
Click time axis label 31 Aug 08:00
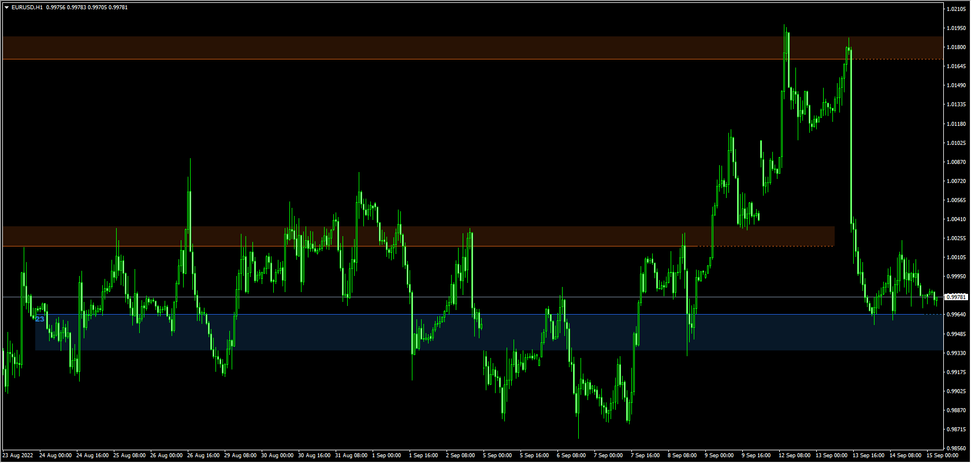point(351,455)
